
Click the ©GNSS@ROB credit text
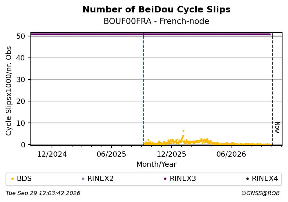tap(260, 193)
